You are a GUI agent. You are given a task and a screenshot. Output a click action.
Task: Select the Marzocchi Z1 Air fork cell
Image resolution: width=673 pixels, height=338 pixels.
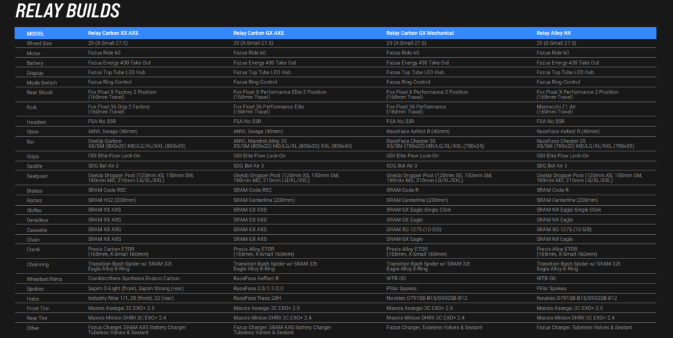coord(556,109)
